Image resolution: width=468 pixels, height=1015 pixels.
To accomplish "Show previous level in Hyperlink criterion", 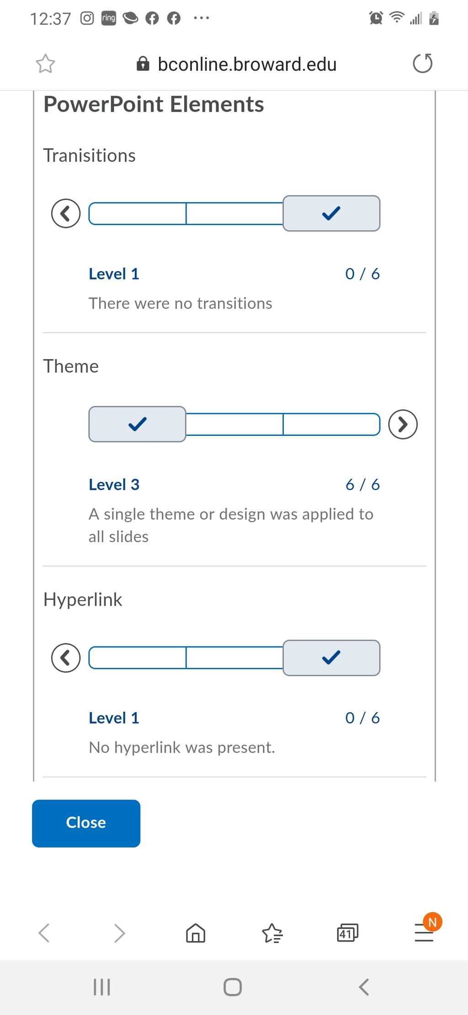I will pyautogui.click(x=66, y=658).
